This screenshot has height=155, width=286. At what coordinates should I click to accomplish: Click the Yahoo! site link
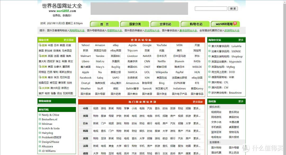tap(86, 45)
